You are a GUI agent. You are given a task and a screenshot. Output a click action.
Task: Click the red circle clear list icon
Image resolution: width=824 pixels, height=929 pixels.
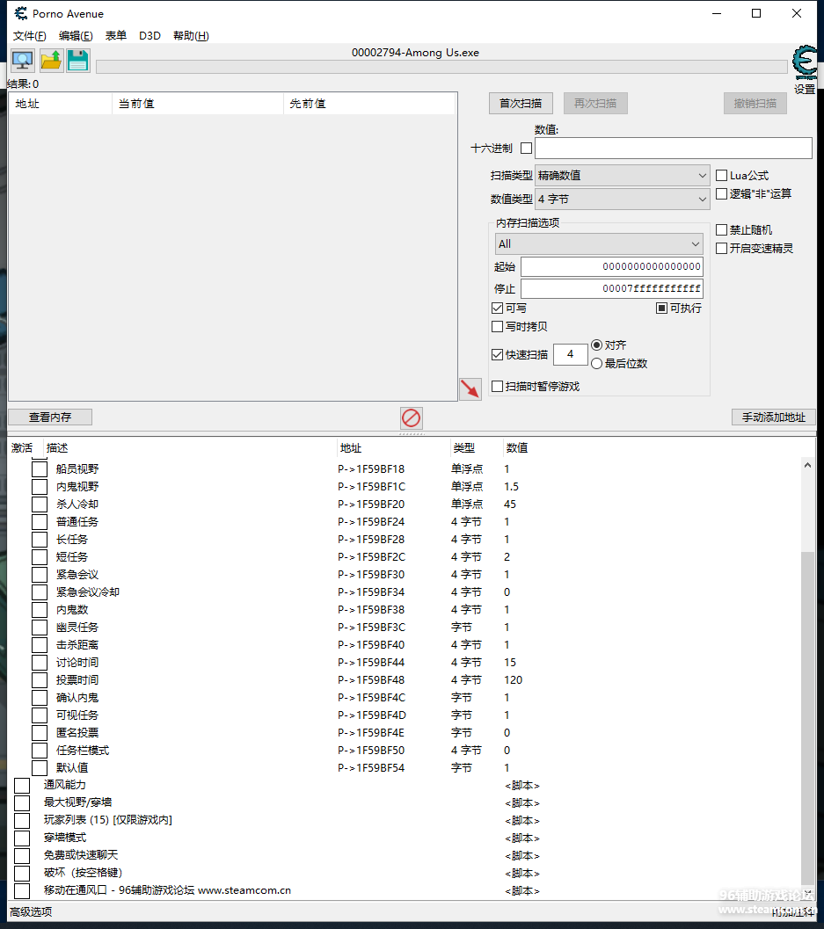(x=411, y=417)
